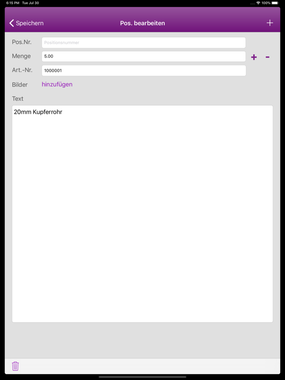Tap the battery indicator in the status bar
This screenshot has width=285, height=380.
pyautogui.click(x=275, y=3)
